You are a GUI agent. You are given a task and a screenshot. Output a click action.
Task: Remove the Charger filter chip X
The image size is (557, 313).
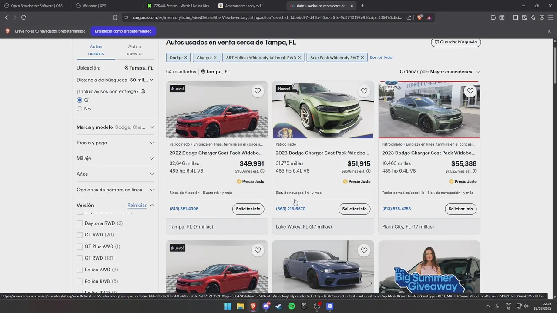click(x=215, y=57)
